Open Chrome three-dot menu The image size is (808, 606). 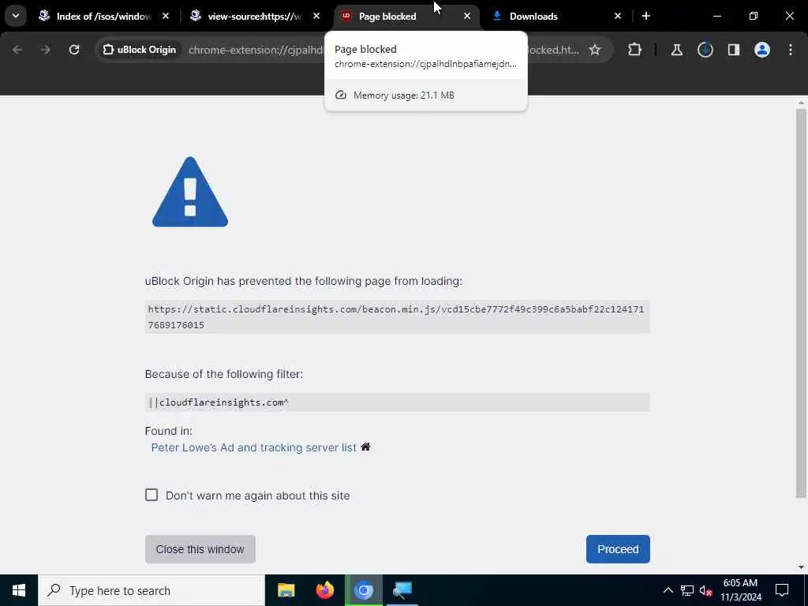click(x=791, y=50)
